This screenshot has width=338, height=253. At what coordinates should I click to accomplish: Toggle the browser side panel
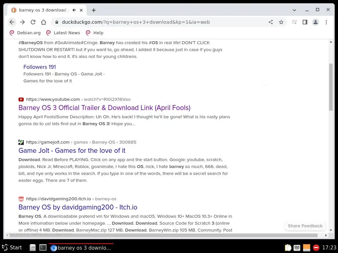click(x=305, y=22)
